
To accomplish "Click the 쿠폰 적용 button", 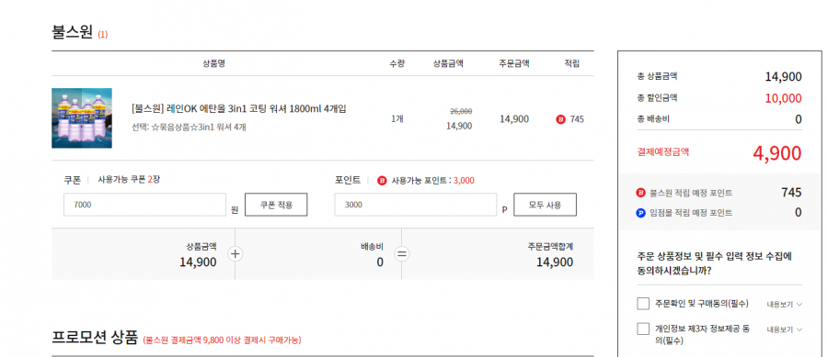I will (x=276, y=205).
